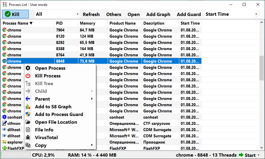Expand the Parent submenu arrow
Image resolution: width=265 pixels, height=159 pixels.
click(92, 99)
